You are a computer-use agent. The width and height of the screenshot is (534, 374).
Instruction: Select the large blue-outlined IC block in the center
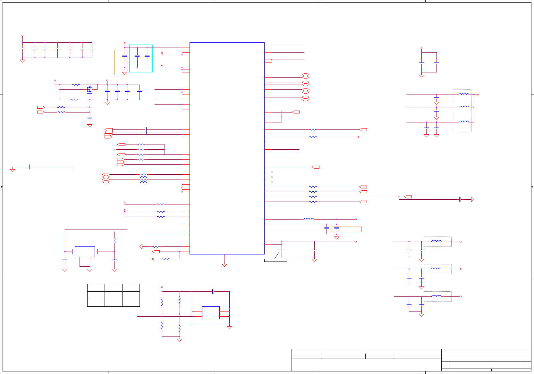(227, 148)
